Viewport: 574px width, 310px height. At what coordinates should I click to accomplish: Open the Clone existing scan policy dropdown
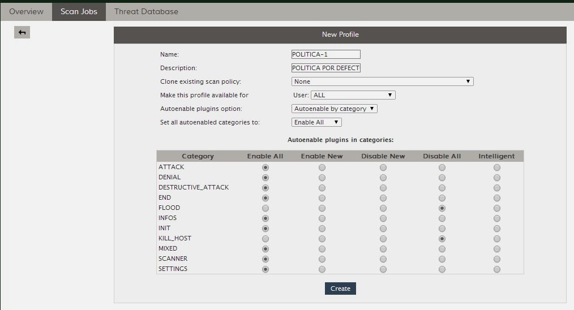pos(382,81)
